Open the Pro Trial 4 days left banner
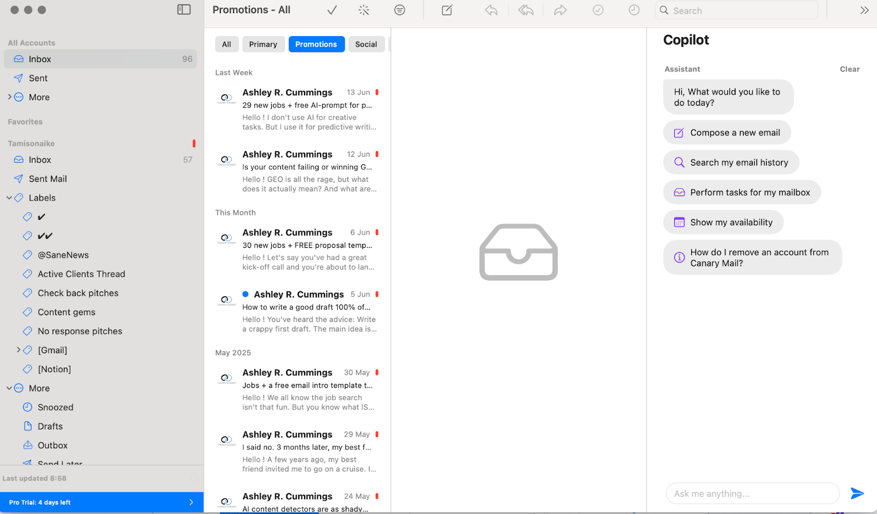Viewport: 877px width, 514px height. click(102, 502)
